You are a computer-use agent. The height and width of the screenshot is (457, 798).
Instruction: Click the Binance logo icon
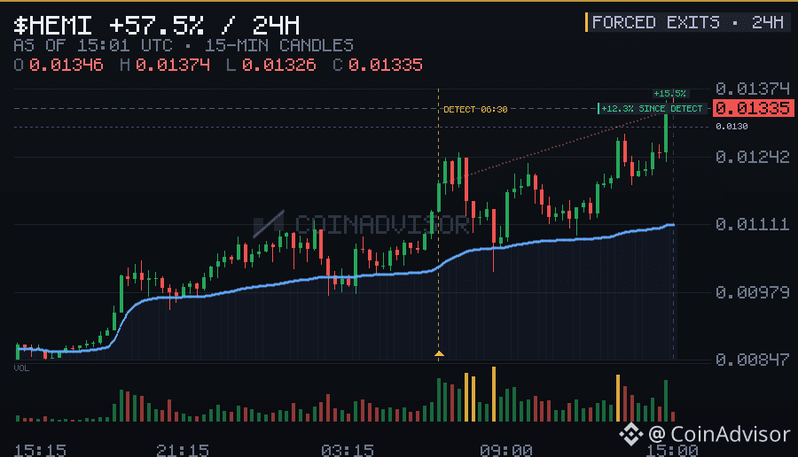tap(631, 434)
